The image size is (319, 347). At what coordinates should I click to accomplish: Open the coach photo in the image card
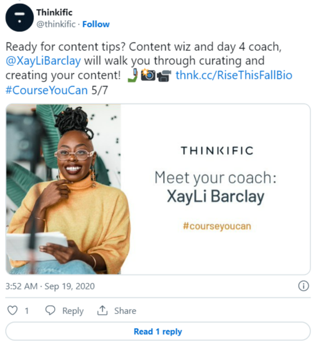click(63, 189)
